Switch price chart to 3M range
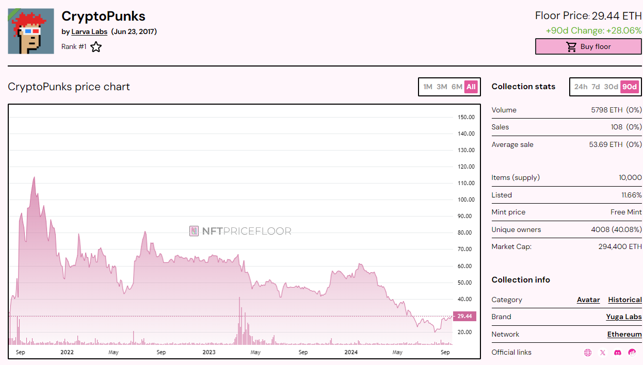 tap(442, 87)
